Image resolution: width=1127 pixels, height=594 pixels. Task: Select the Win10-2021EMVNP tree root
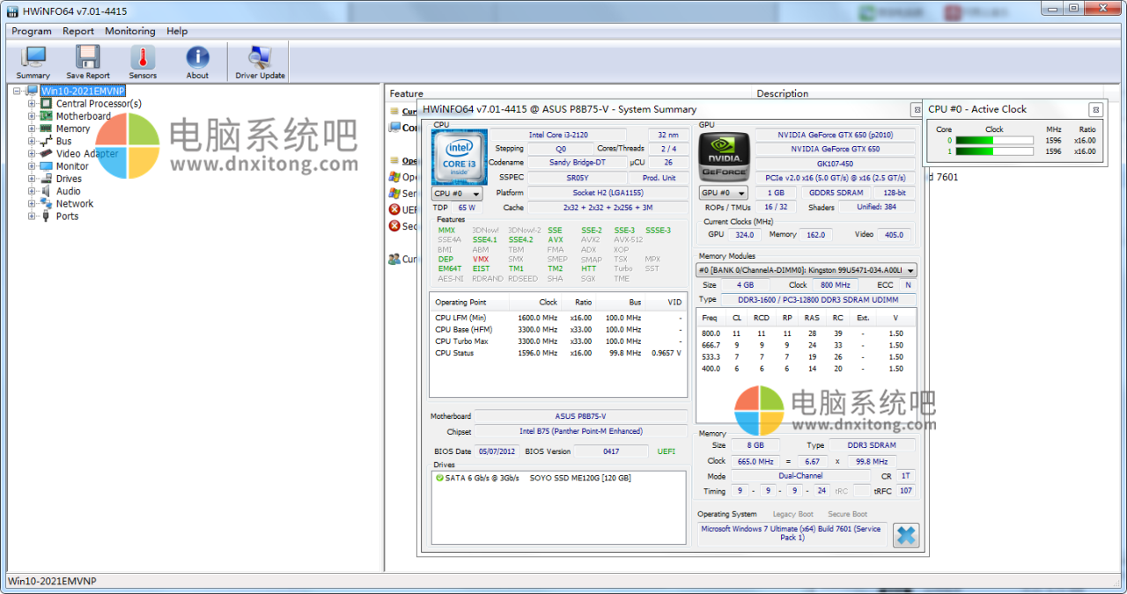83,91
